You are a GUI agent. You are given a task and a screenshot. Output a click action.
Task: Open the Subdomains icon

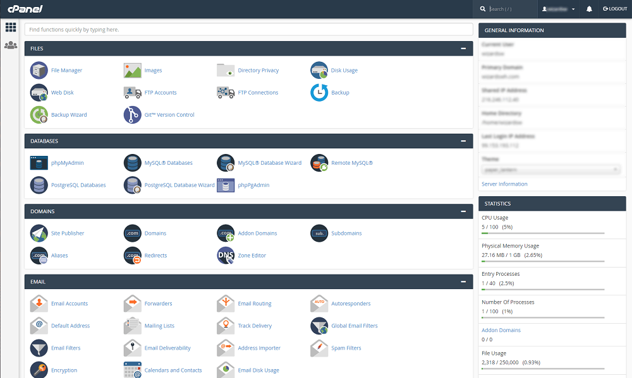(319, 233)
